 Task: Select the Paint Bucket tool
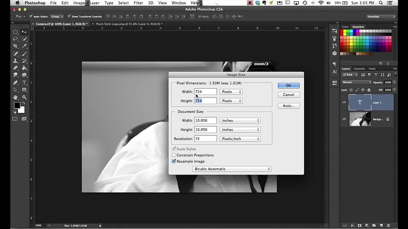(24, 68)
